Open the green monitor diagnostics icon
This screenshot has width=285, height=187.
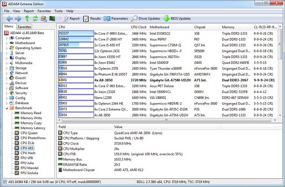[x=52, y=19]
